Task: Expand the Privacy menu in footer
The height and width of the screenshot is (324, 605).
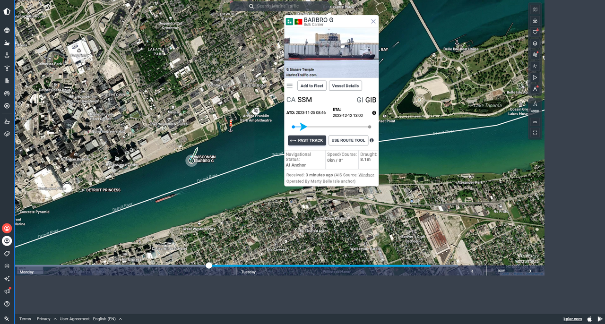Action: point(47,319)
